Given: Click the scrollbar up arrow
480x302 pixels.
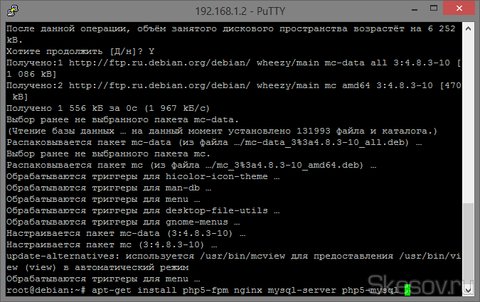Looking at the screenshot, I should point(469,28).
